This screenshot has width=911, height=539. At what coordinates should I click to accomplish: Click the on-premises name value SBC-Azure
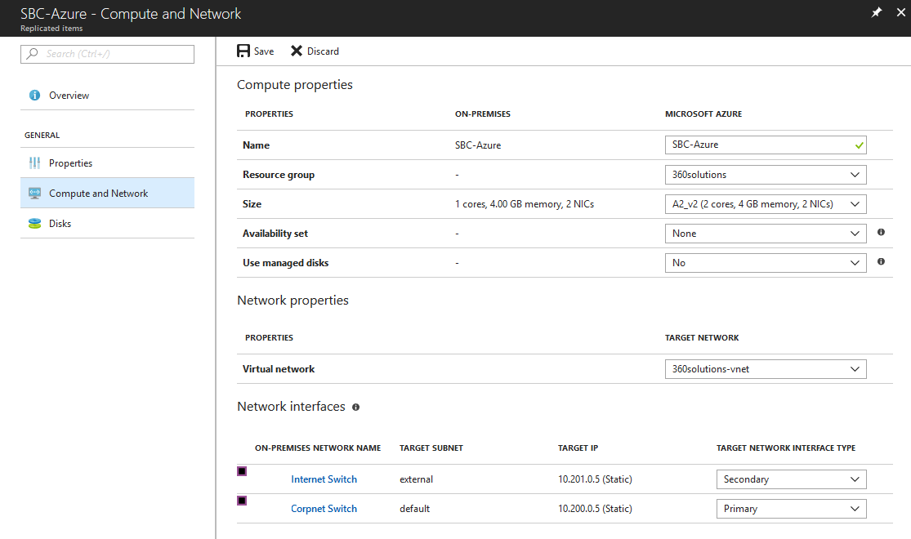478,145
